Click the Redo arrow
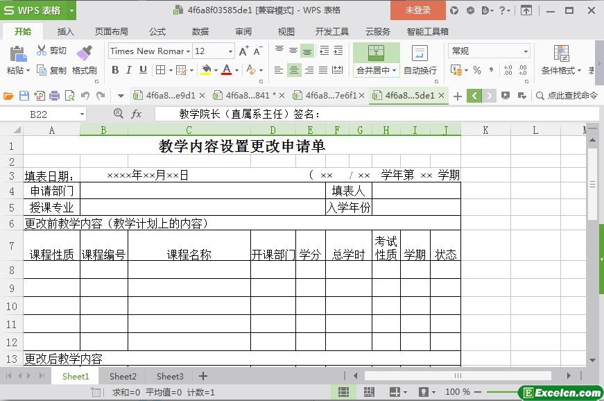 101,96
